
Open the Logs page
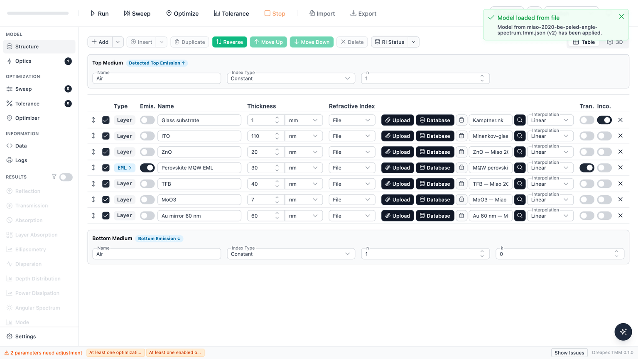tap(39, 160)
